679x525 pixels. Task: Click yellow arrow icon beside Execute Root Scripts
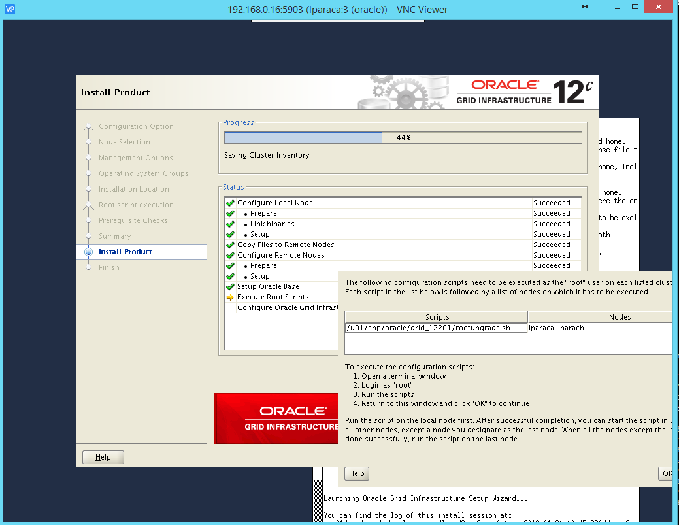(x=230, y=297)
